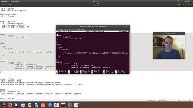Click the red recording indicator in top bar

click(x=178, y=1)
